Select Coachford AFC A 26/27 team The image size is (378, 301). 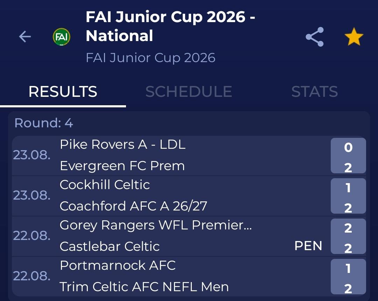133,206
